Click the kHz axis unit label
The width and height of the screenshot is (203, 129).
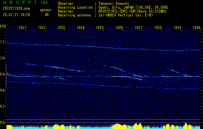[x=3, y=26]
